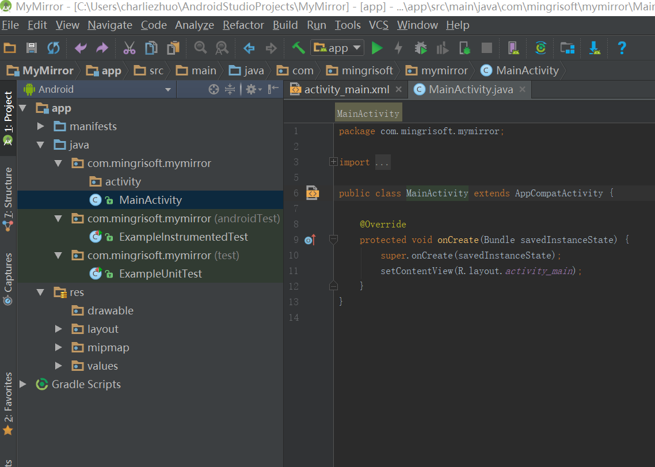Open the SDK Manager download icon
Viewport: 655px width, 467px height.
pyautogui.click(x=595, y=48)
